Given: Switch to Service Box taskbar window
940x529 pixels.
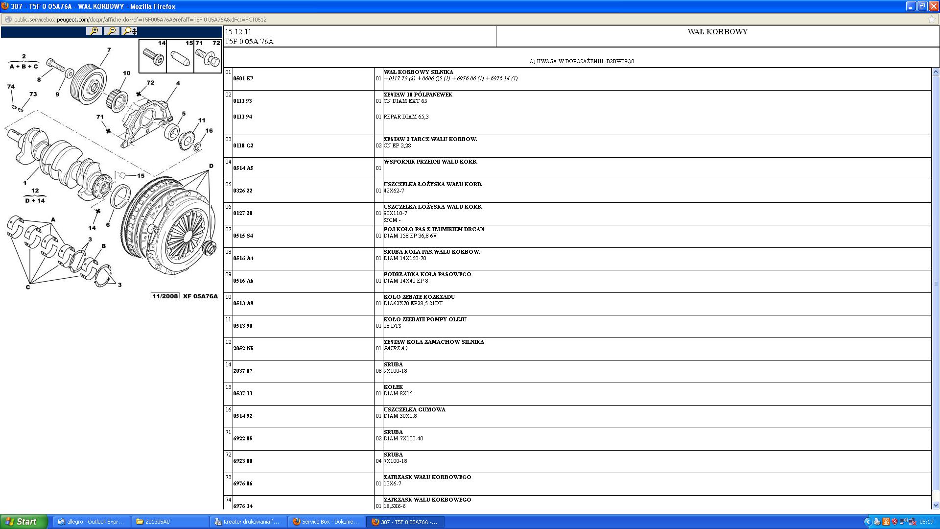Looking at the screenshot, I should 327,522.
